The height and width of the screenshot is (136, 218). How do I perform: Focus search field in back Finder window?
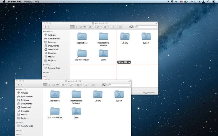146,27
